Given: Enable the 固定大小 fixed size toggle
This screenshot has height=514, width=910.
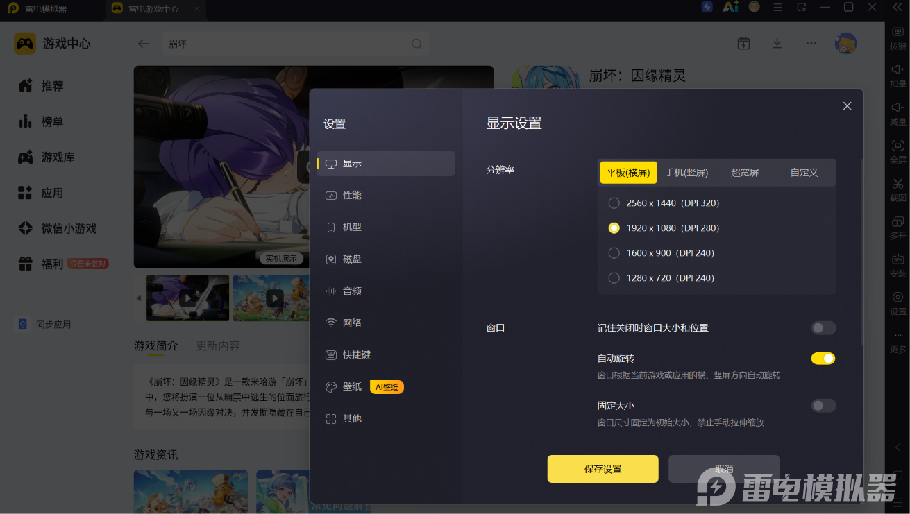Looking at the screenshot, I should [823, 406].
